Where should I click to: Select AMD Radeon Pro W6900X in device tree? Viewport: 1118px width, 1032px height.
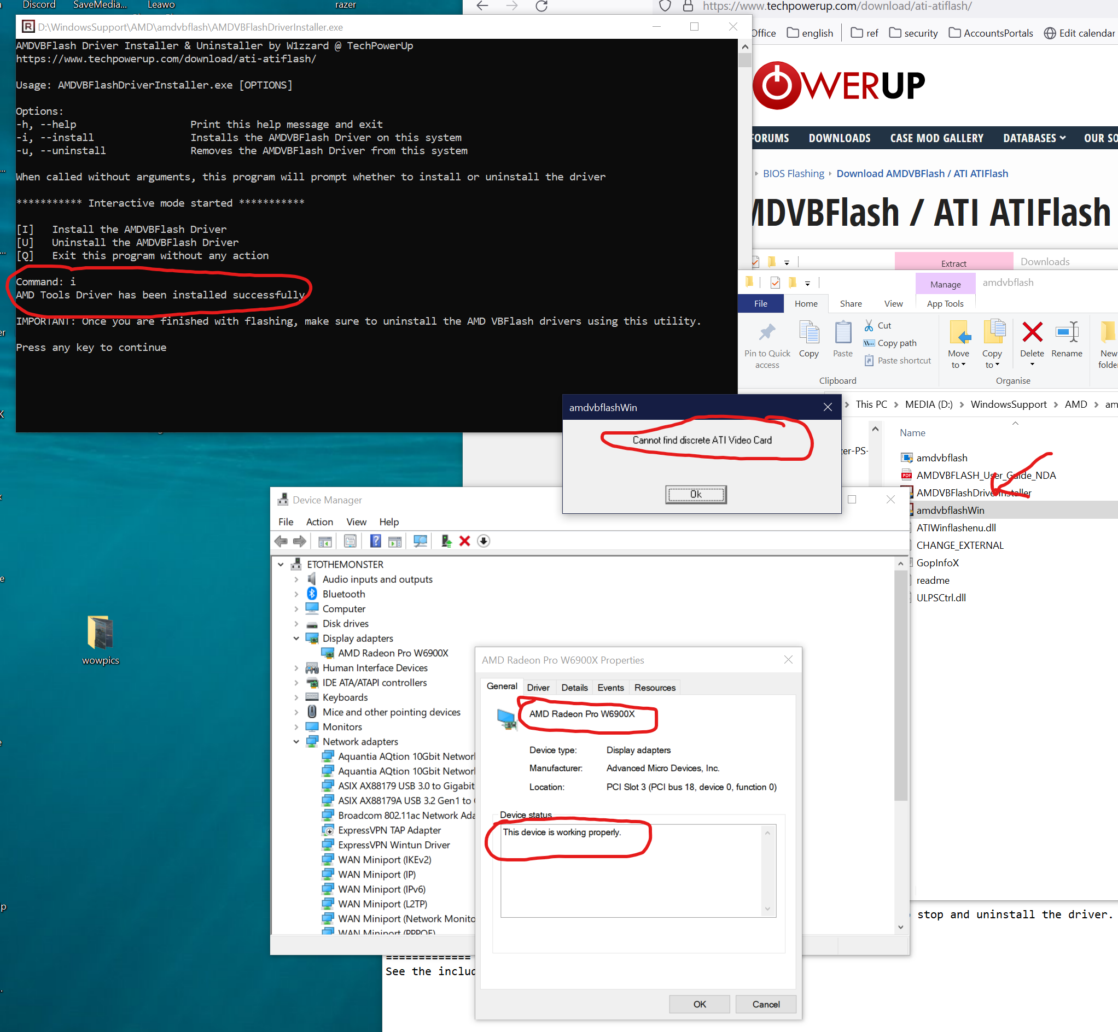[x=393, y=653]
